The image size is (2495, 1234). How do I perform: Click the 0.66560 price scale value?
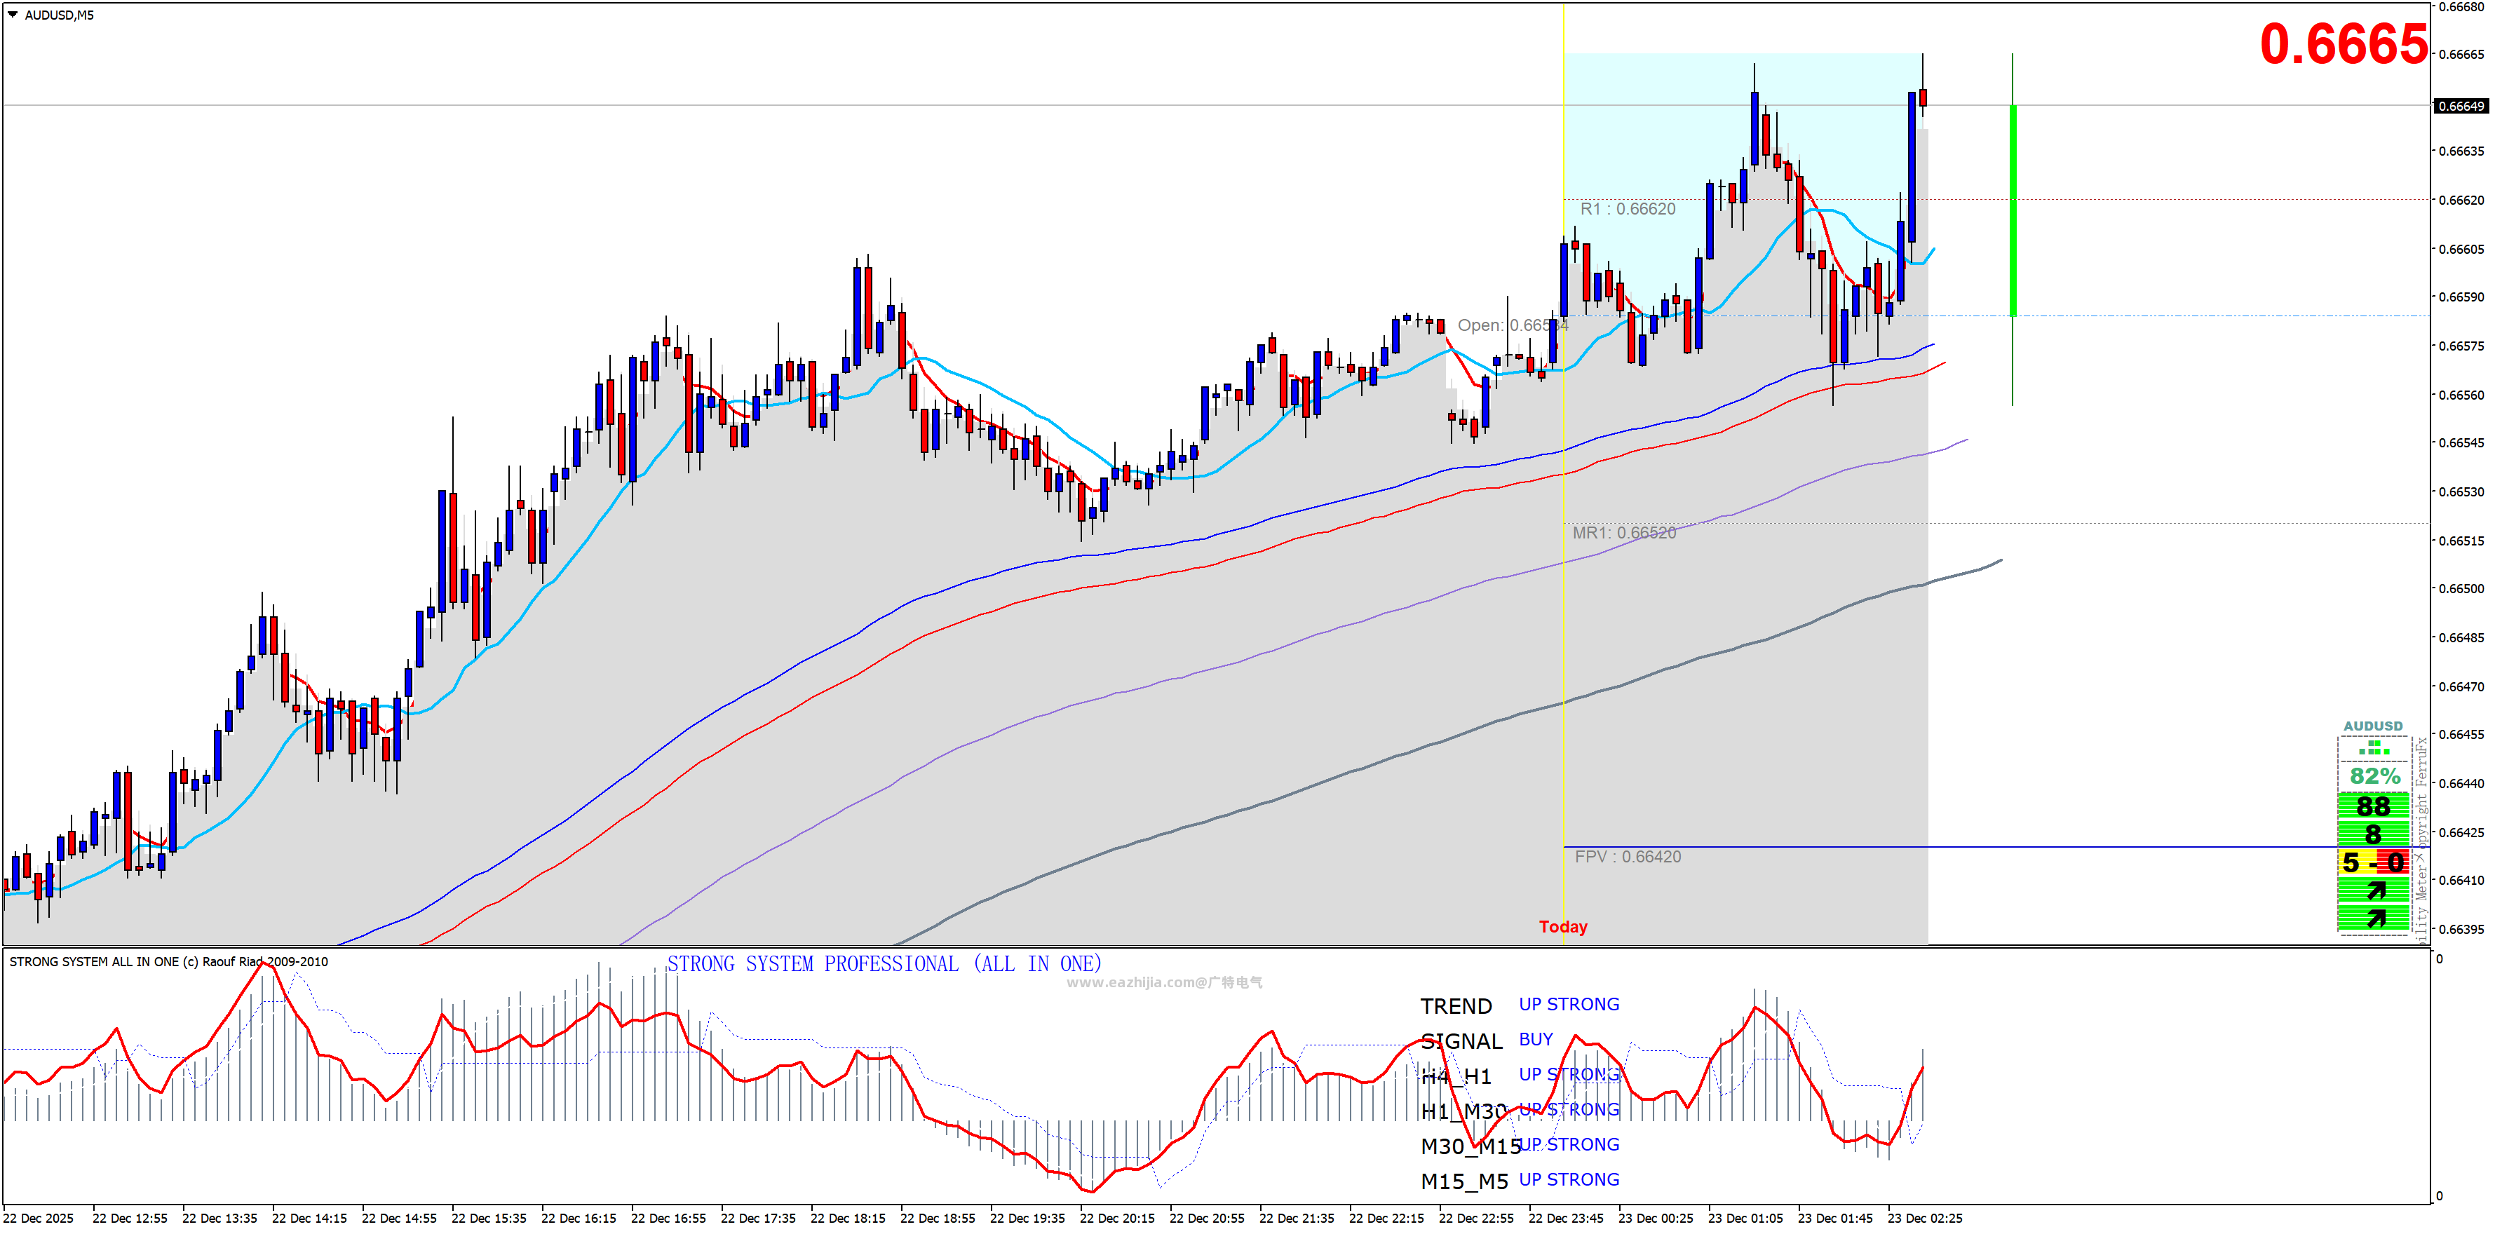2461,395
